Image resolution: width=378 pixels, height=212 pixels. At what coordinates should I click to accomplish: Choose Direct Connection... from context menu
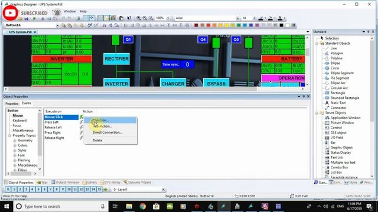(x=107, y=132)
